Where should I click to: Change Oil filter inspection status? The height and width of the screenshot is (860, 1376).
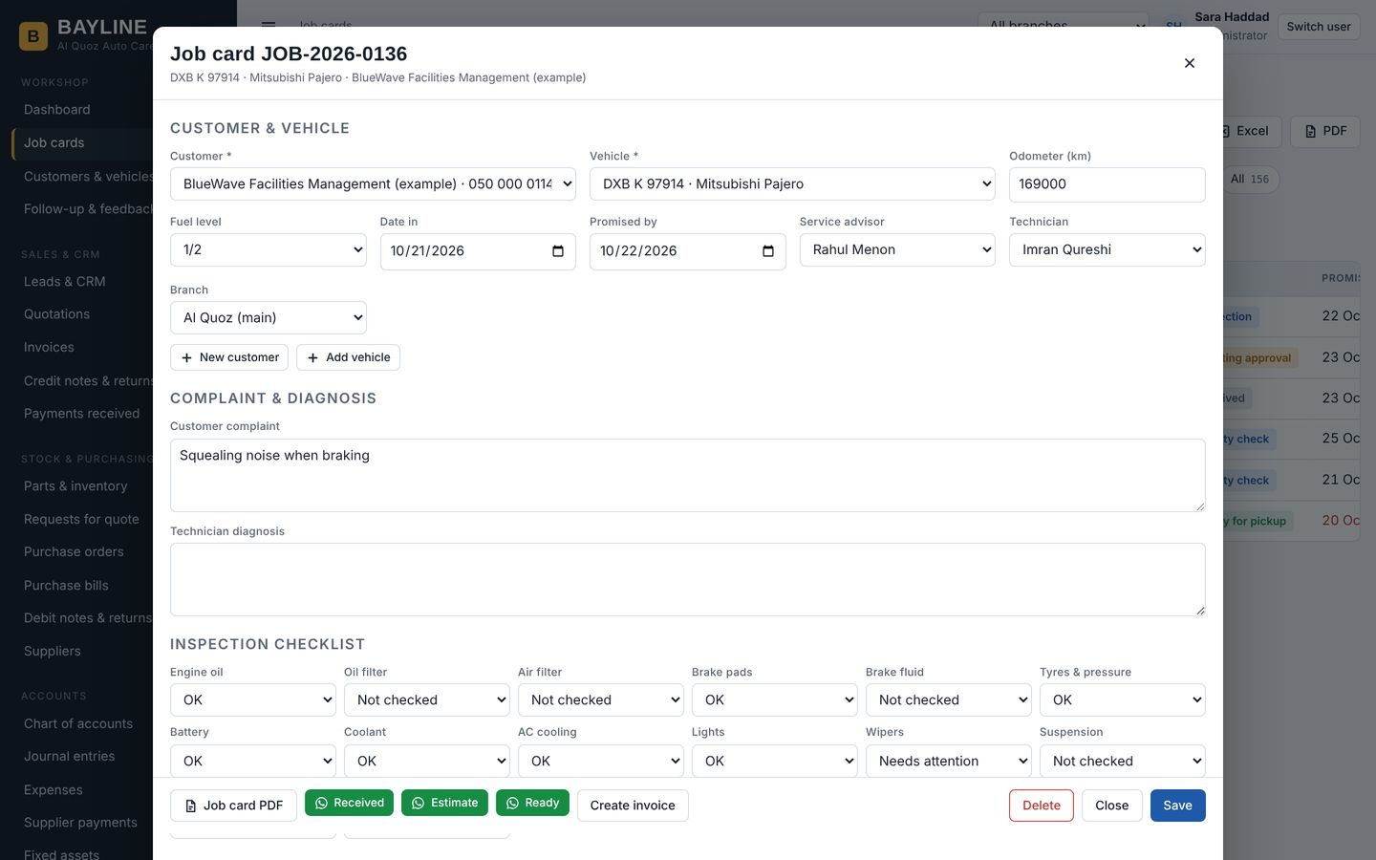(x=427, y=700)
